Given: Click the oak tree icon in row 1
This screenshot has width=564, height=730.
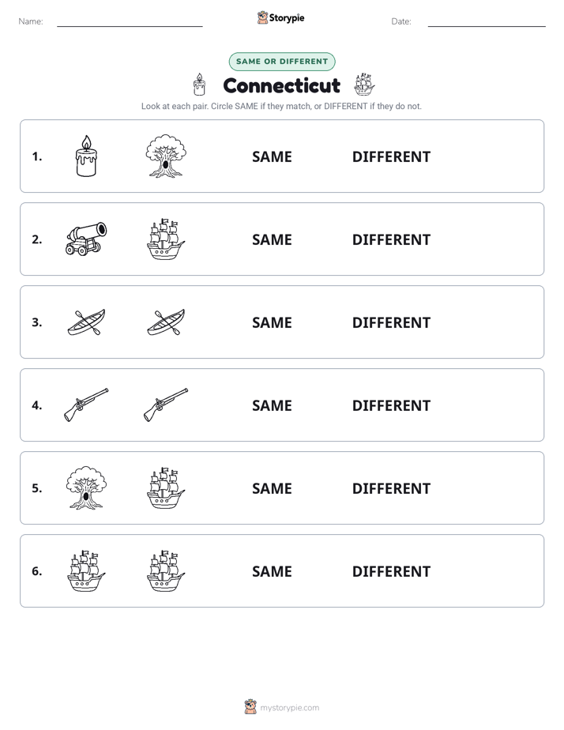Looking at the screenshot, I should click(x=166, y=156).
